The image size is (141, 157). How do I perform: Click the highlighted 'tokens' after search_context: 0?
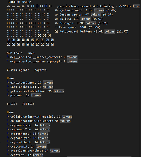click(72, 57)
